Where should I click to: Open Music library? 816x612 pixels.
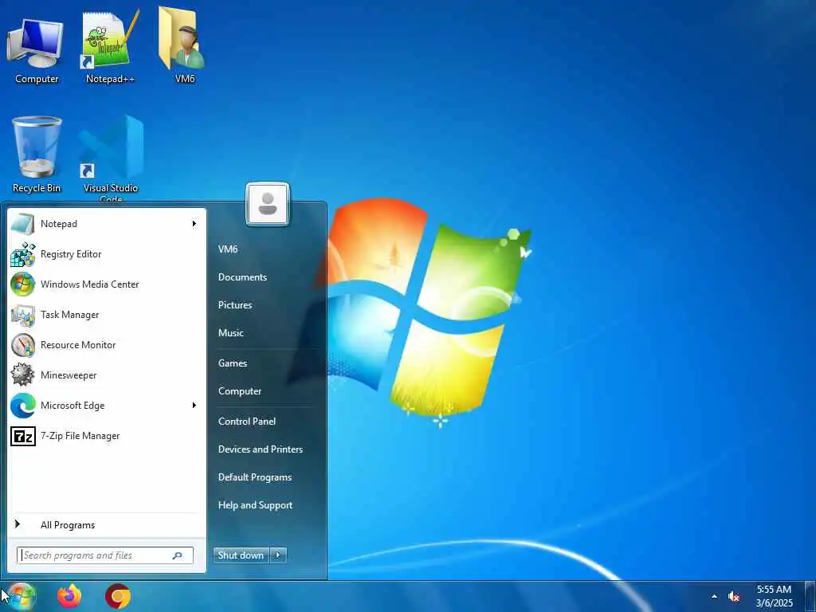tap(231, 333)
